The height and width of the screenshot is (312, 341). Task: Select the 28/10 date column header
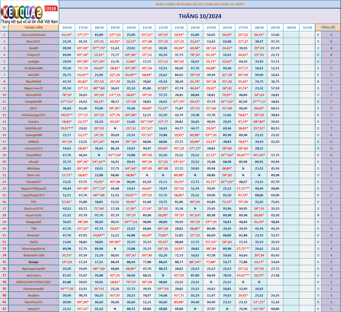[259, 28]
